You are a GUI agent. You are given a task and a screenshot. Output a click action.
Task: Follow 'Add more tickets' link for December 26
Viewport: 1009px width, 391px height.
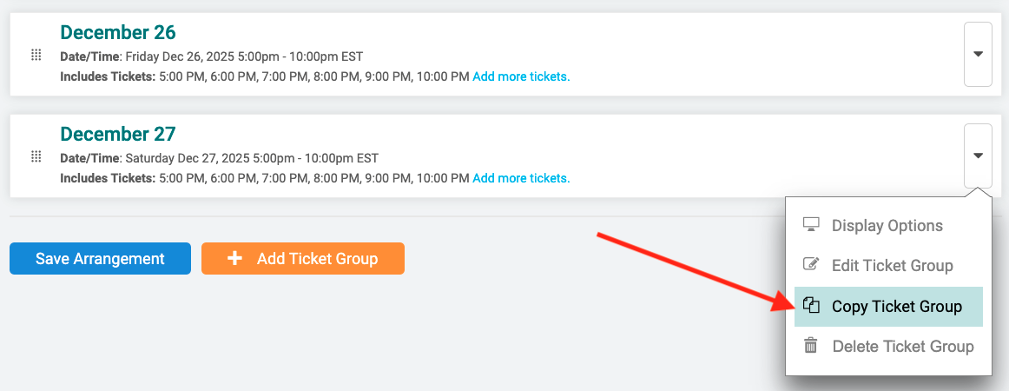coord(521,76)
